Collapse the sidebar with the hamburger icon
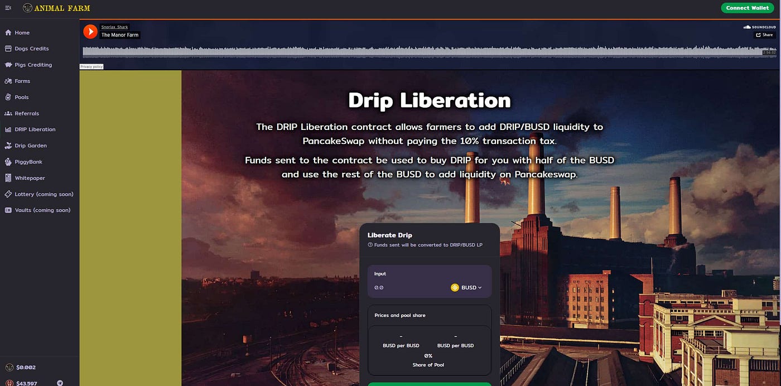 (x=8, y=8)
